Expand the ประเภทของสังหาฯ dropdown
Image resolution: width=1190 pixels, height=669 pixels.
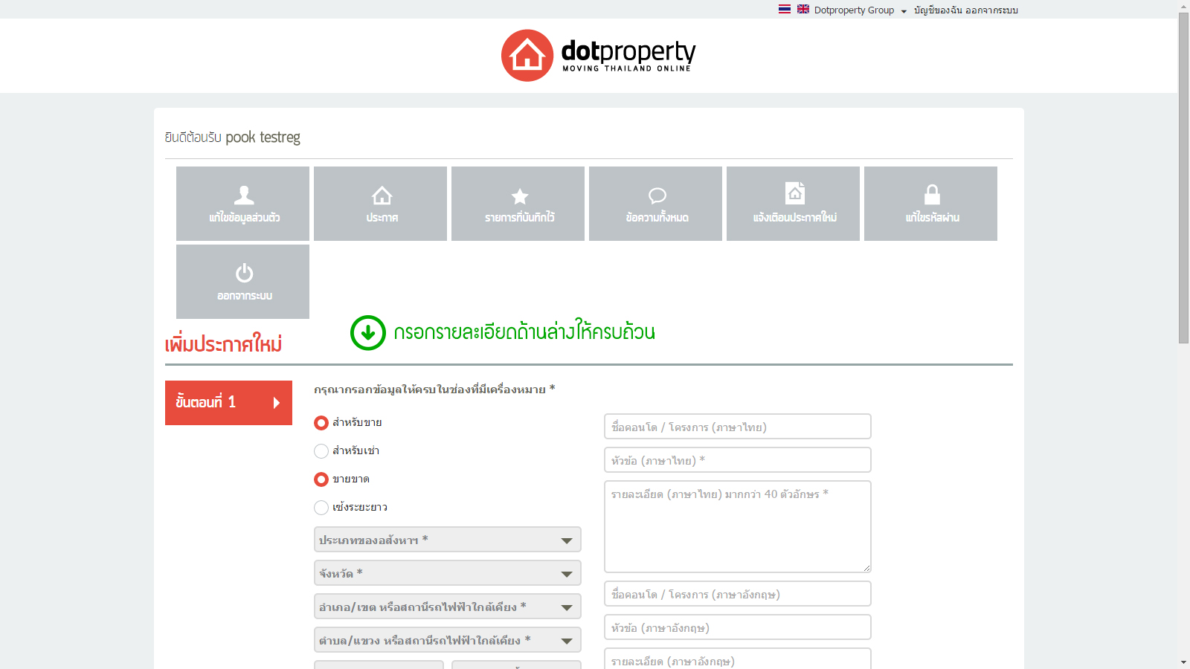coord(447,540)
